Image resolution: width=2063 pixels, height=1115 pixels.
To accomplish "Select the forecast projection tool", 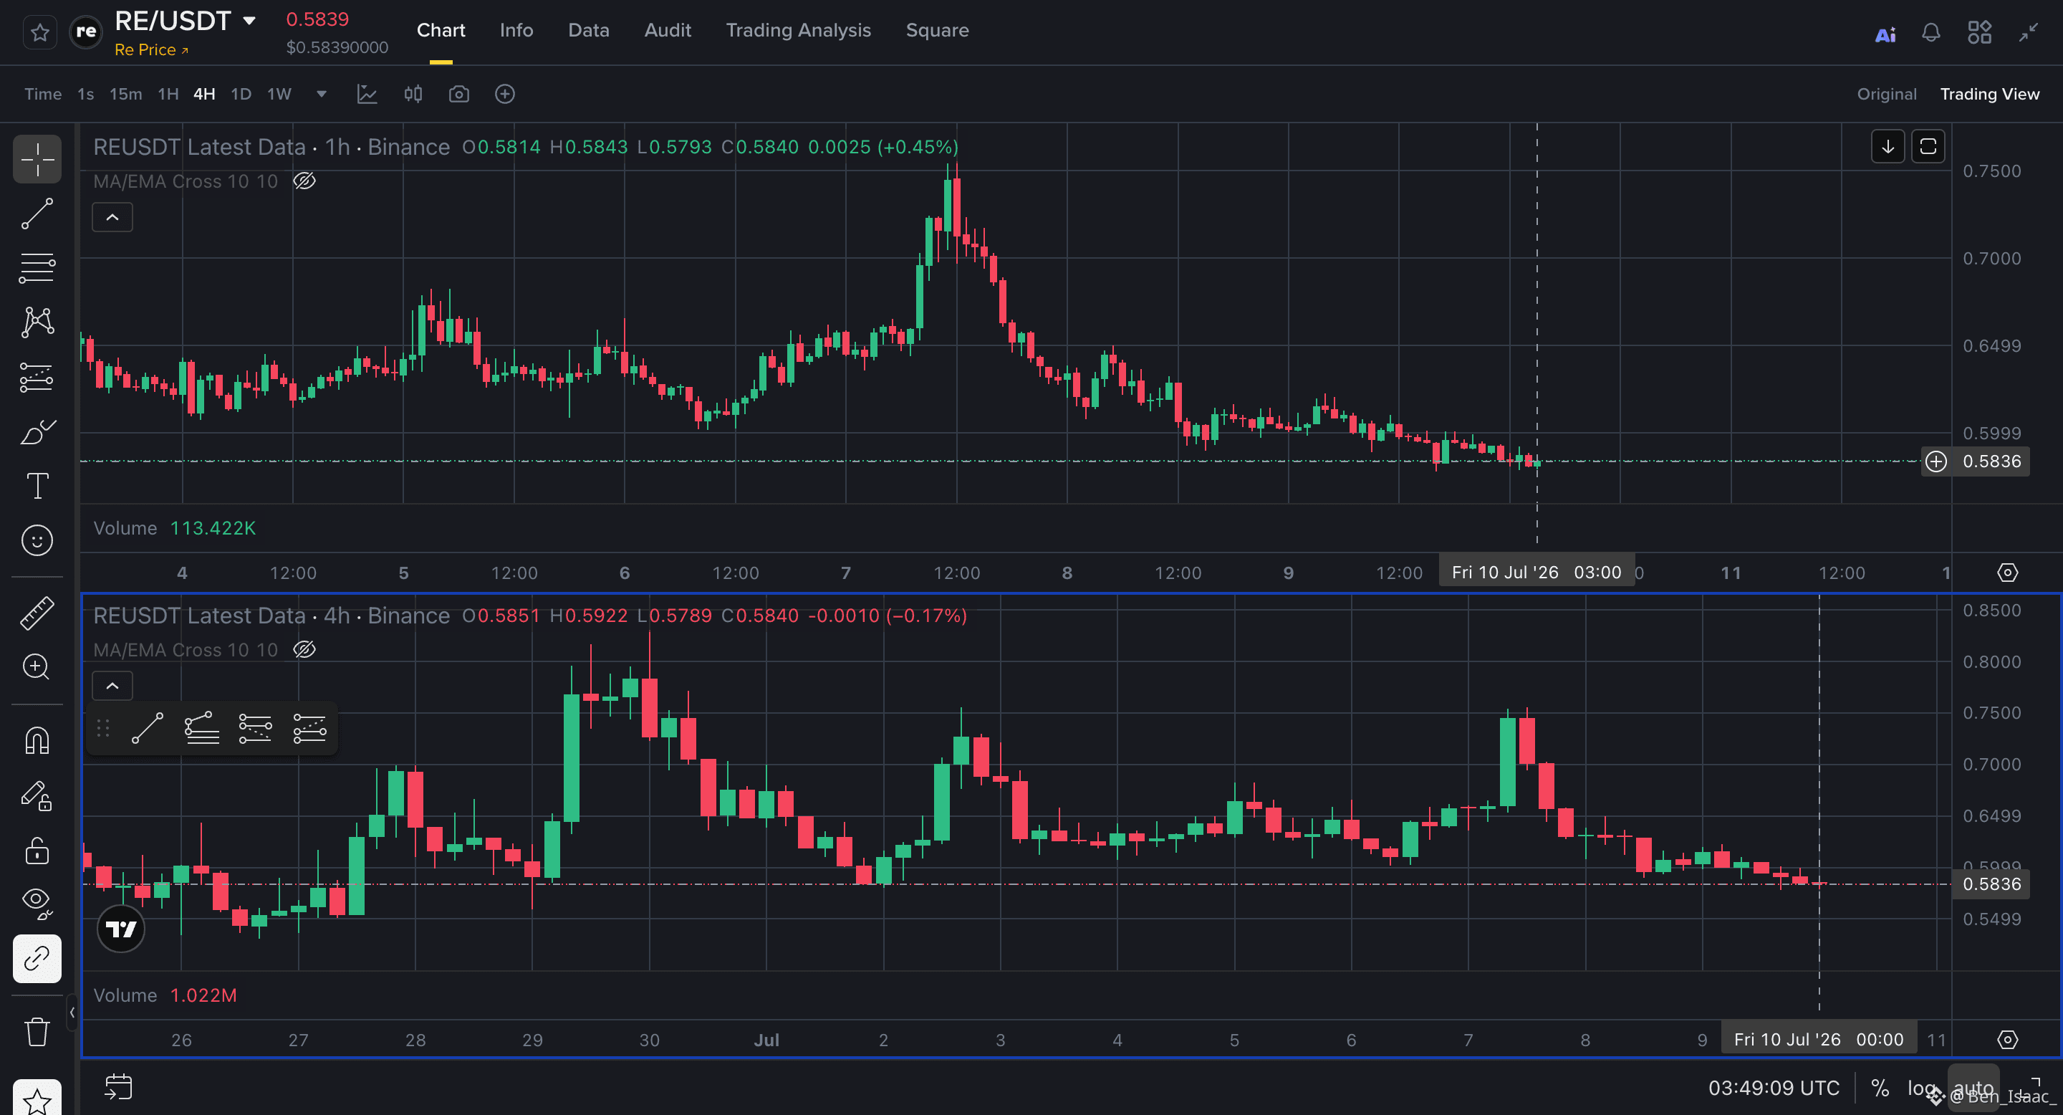I will (37, 377).
